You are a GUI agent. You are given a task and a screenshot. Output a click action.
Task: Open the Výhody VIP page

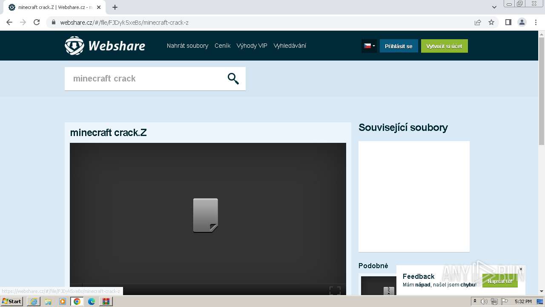pos(252,46)
